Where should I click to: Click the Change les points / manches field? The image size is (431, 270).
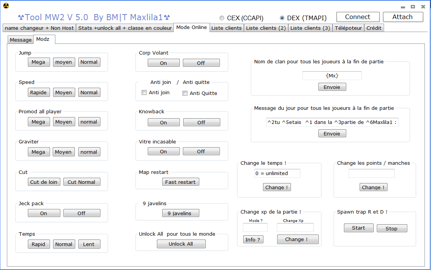coord(371,173)
